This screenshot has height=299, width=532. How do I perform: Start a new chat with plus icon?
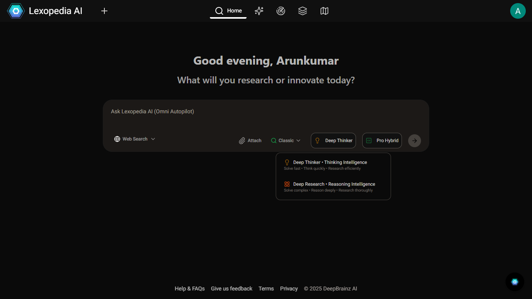click(104, 11)
